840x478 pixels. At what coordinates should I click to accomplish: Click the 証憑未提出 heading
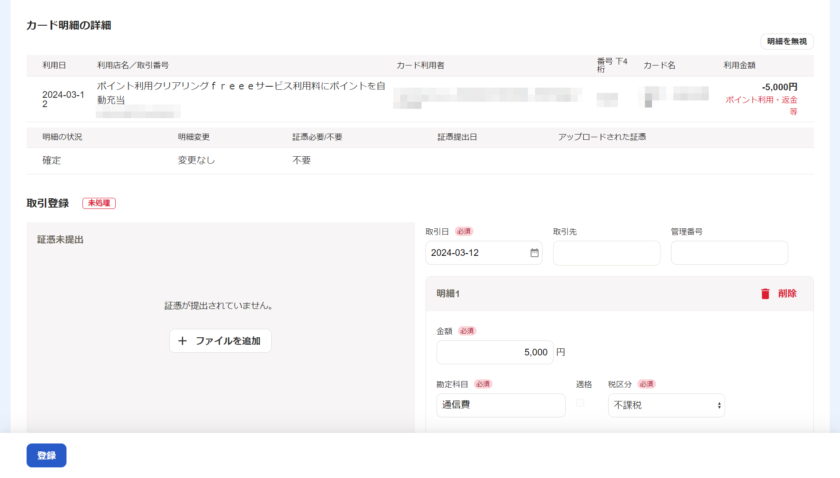click(x=60, y=239)
